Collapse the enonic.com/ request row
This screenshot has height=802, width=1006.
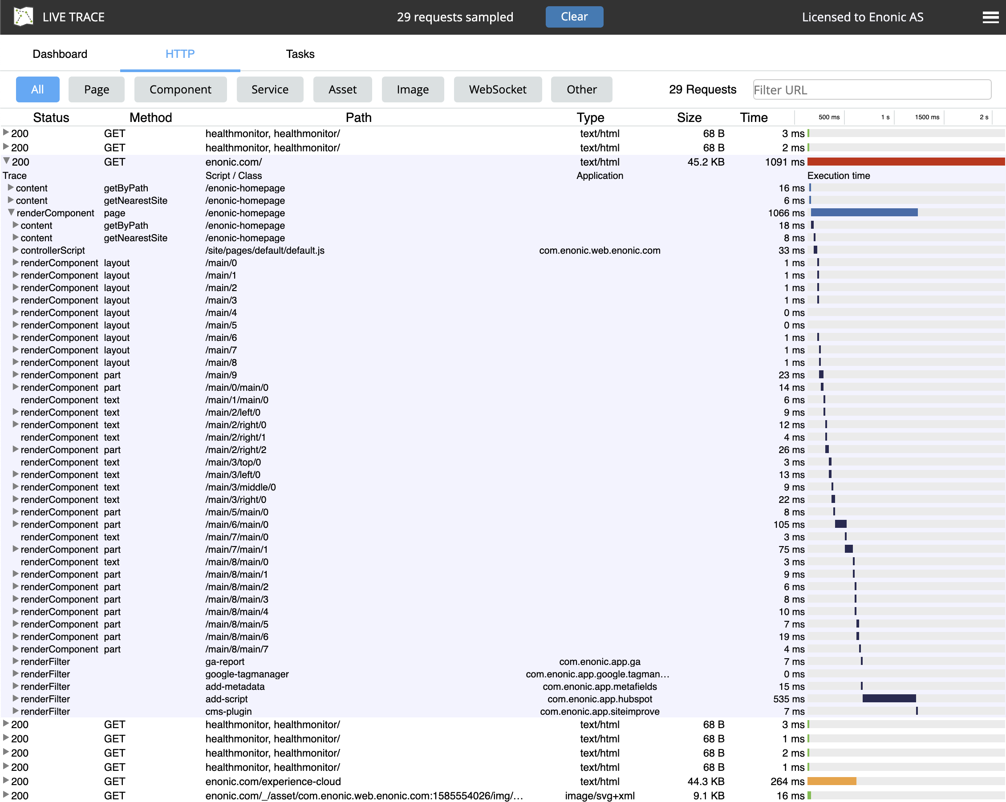pyautogui.click(x=7, y=161)
